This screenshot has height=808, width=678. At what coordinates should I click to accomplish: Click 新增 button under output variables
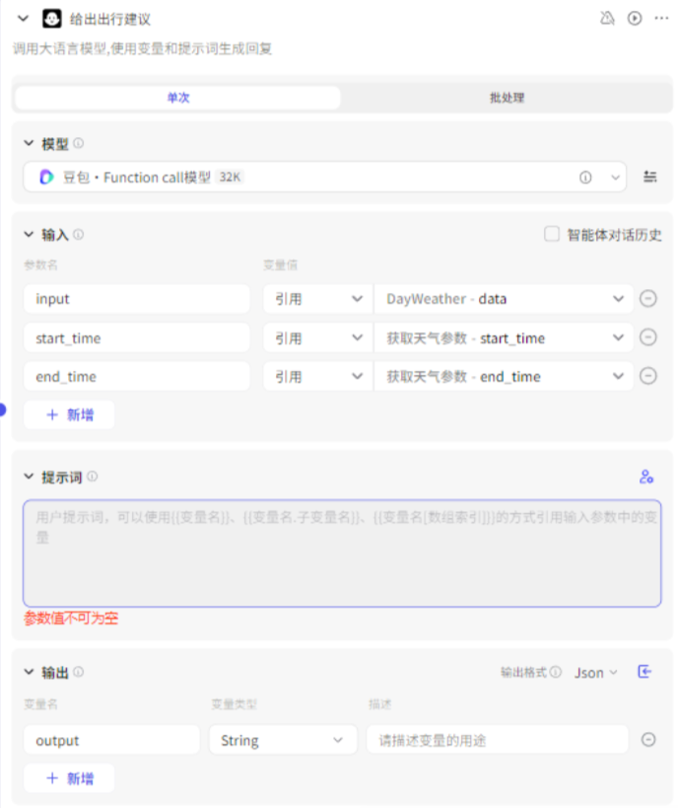click(x=69, y=778)
